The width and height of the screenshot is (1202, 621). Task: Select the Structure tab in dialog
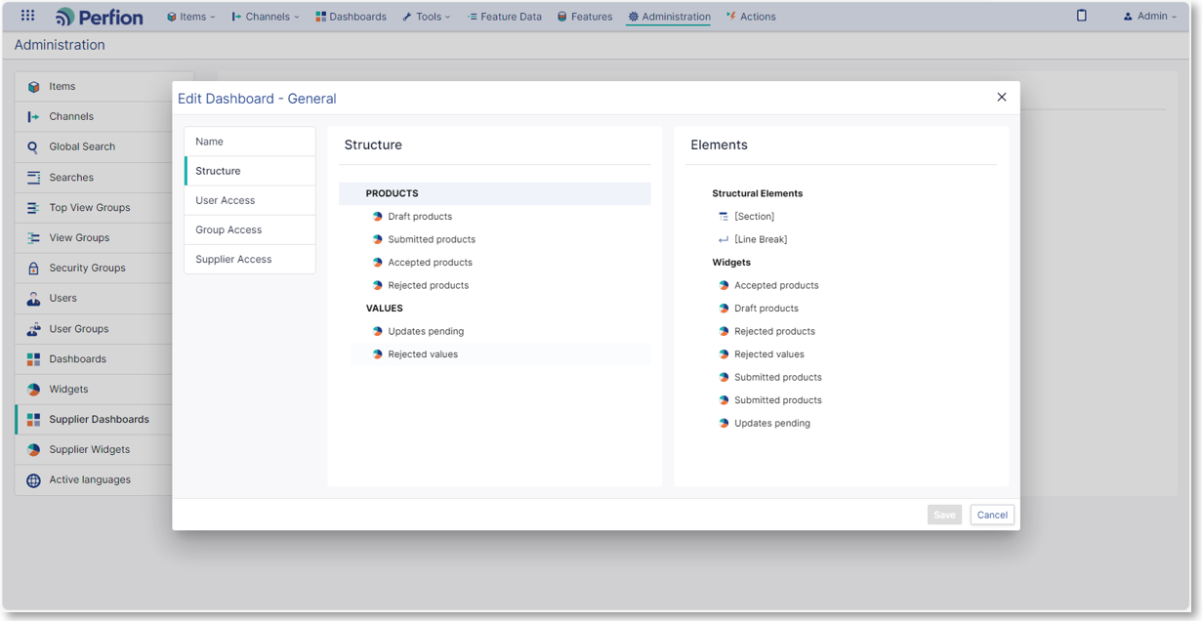coord(250,171)
